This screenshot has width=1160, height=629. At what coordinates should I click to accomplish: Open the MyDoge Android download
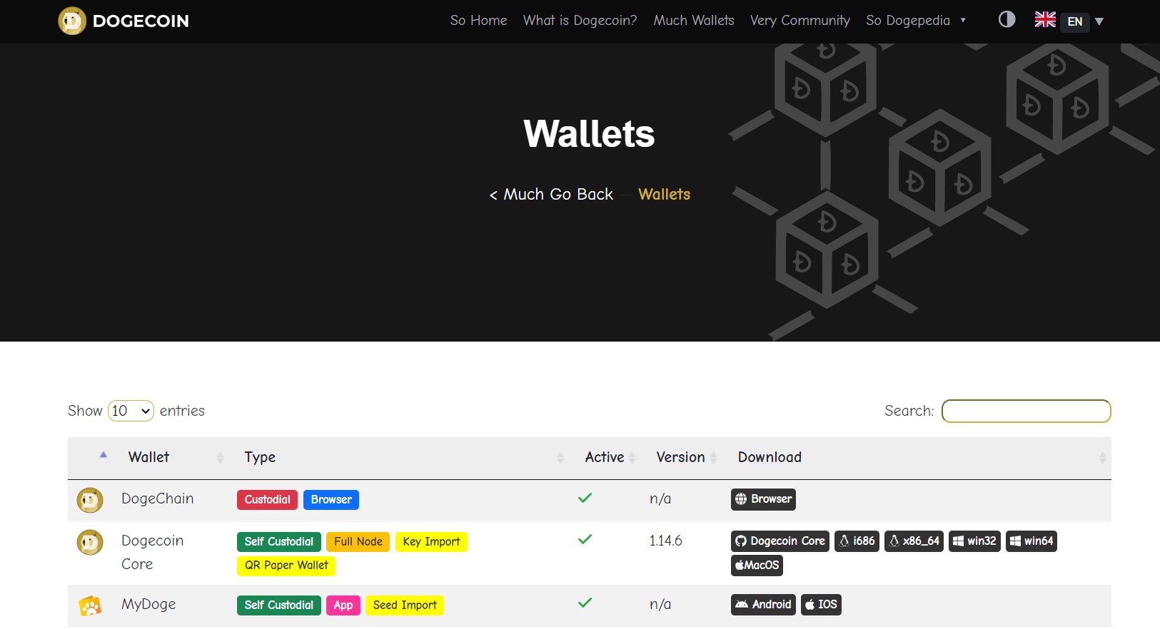(x=763, y=605)
